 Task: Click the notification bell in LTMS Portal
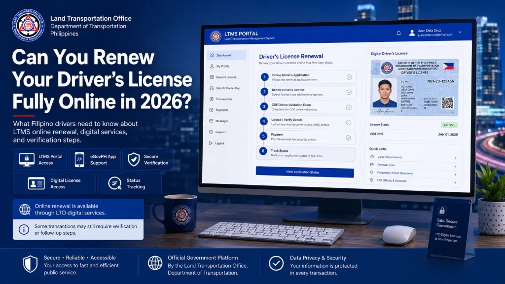coord(398,33)
